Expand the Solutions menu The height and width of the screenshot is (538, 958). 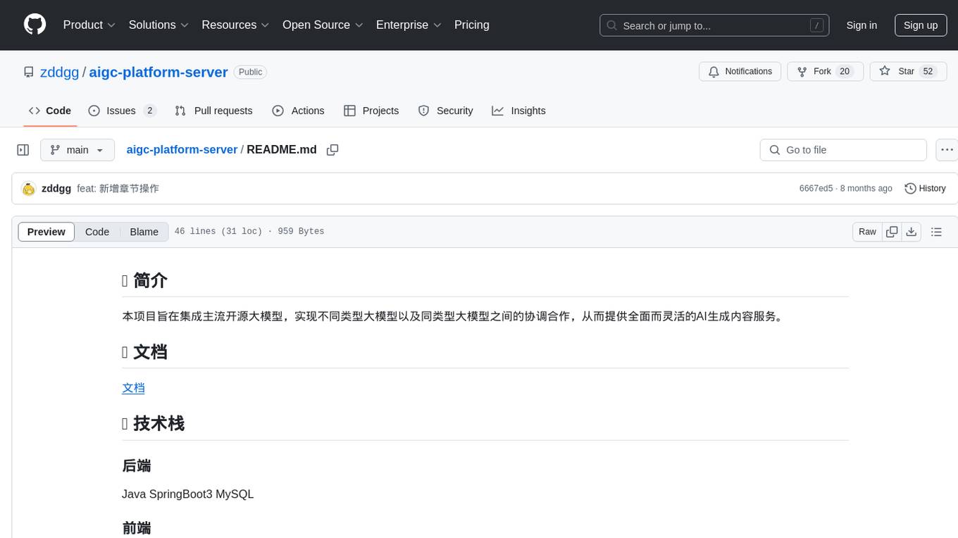coord(158,25)
